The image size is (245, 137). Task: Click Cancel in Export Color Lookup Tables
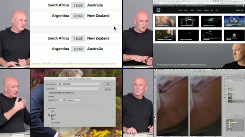point(108,89)
